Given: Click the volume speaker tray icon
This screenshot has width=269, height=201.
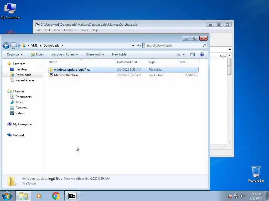Looking at the screenshot, I should pos(242,196).
